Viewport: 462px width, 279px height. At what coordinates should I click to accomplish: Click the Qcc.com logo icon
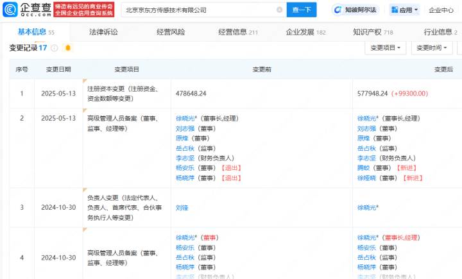(x=10, y=10)
